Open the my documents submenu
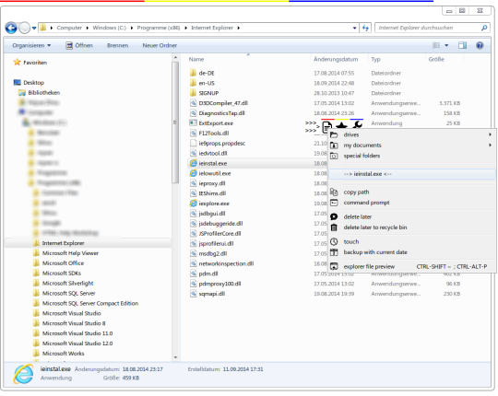The height and width of the screenshot is (396, 498). click(412, 146)
